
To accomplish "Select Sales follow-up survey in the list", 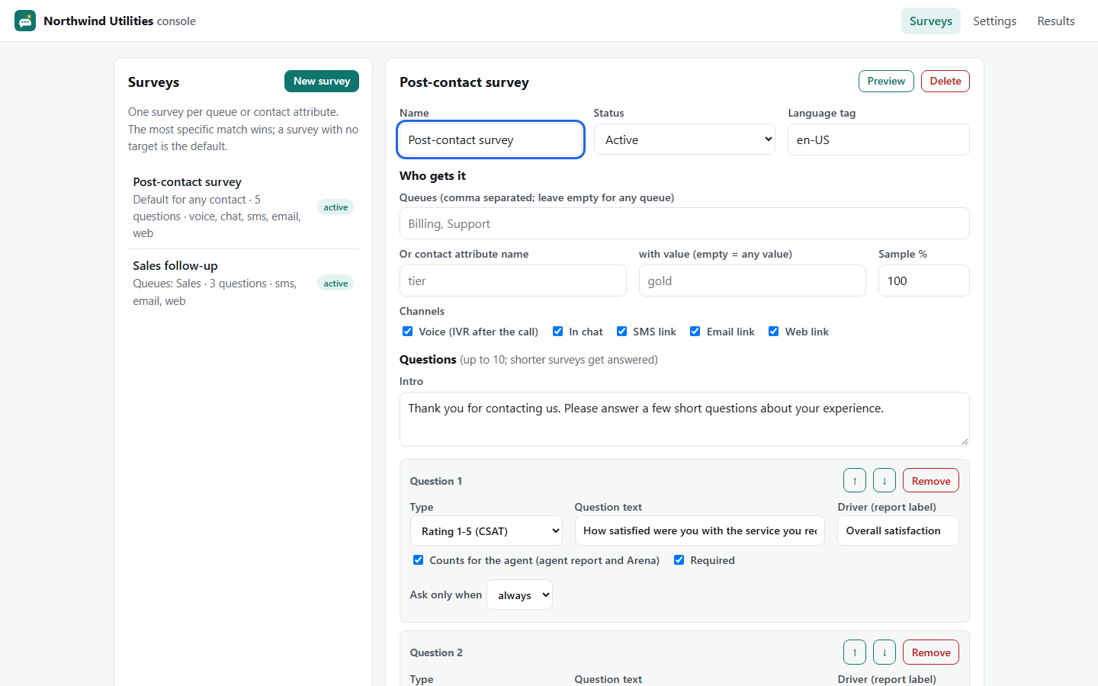I will pos(243,283).
